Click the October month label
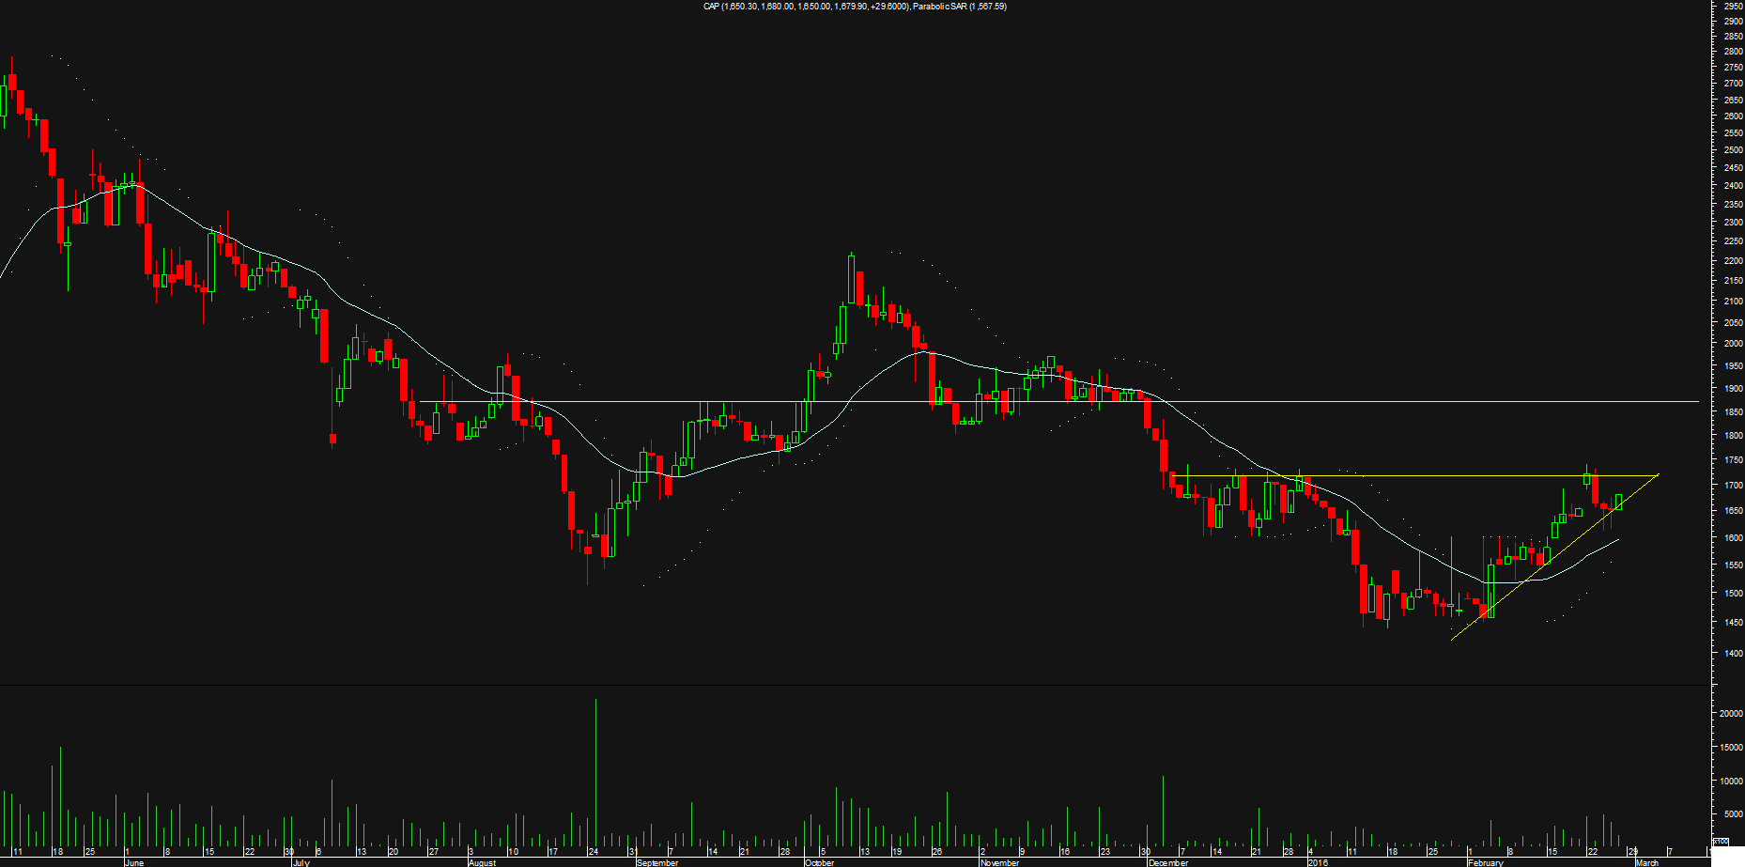This screenshot has width=1745, height=867. [819, 862]
